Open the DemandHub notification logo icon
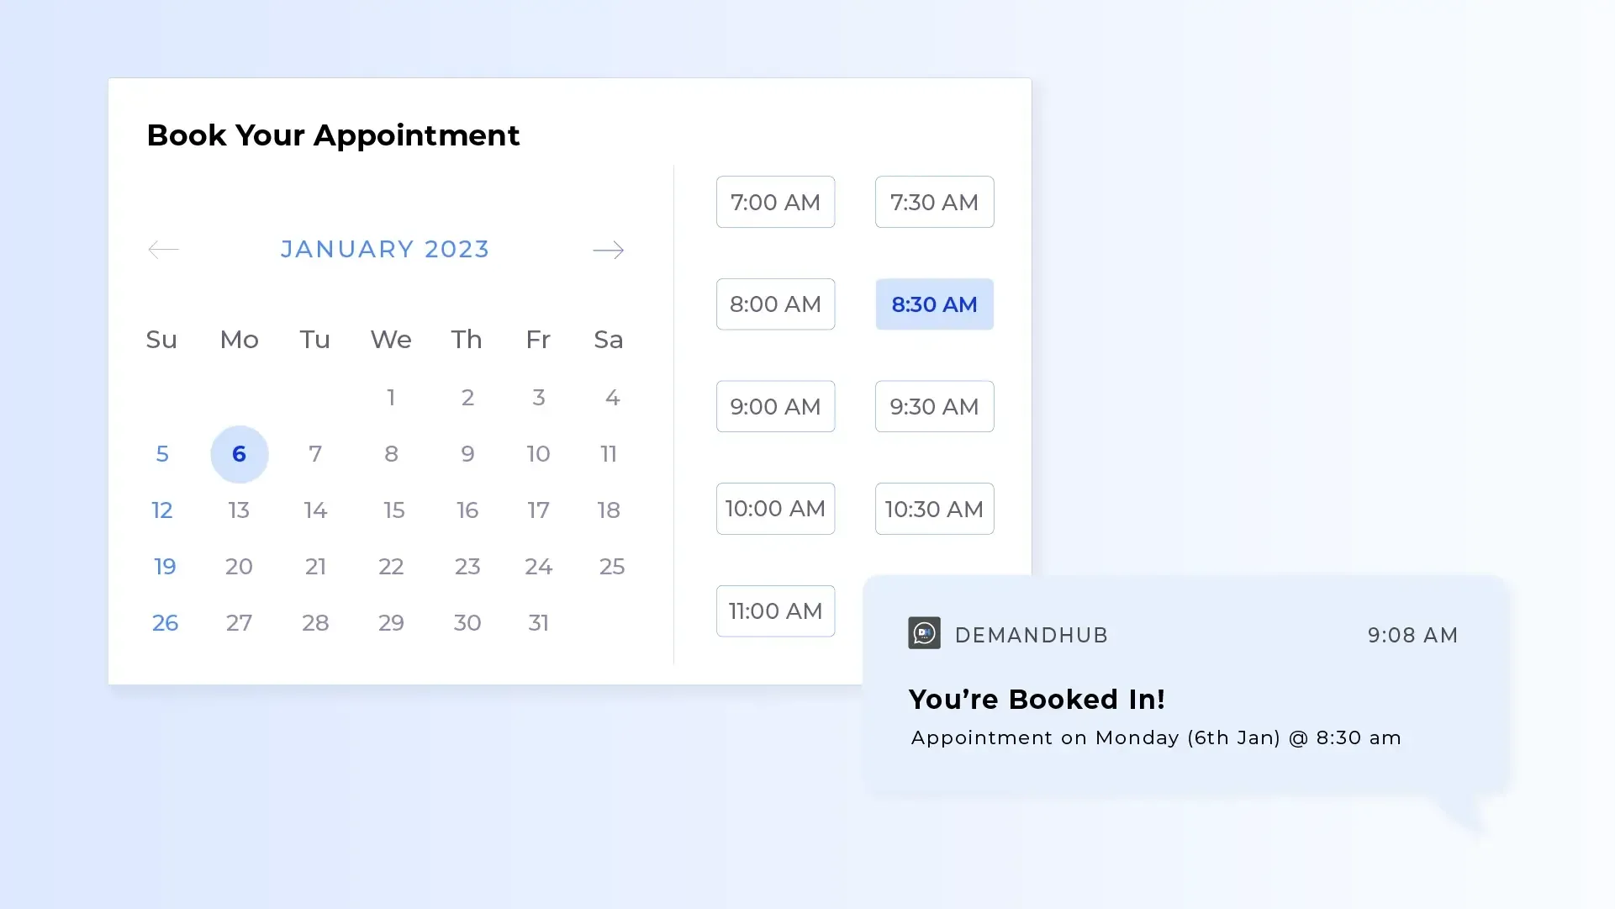Image resolution: width=1615 pixels, height=909 pixels. (924, 633)
